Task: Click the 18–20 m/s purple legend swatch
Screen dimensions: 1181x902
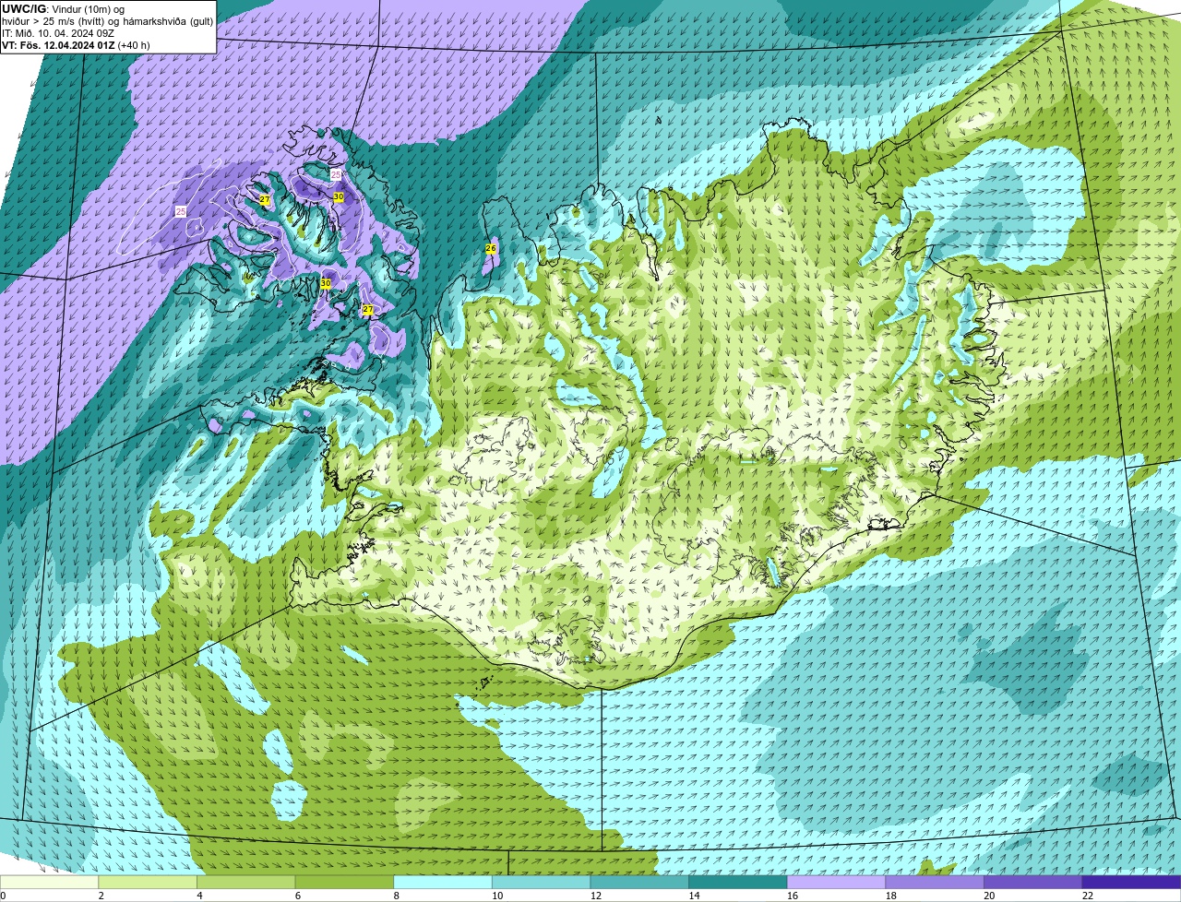Action: coord(935,882)
